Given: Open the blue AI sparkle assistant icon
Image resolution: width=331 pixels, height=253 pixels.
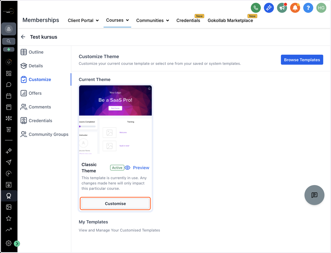Looking at the screenshot, I should 269,8.
